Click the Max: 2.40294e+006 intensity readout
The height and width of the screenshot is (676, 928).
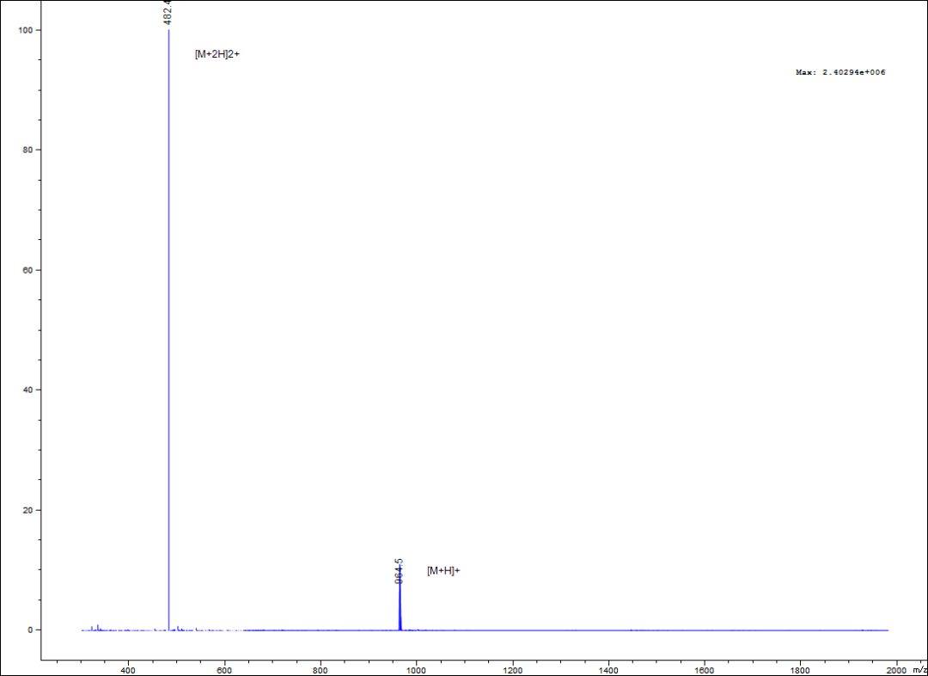pyautogui.click(x=839, y=73)
